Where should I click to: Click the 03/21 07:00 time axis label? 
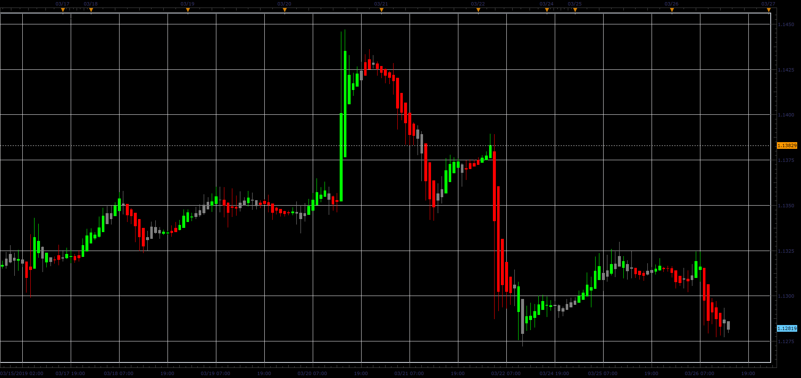(409, 373)
